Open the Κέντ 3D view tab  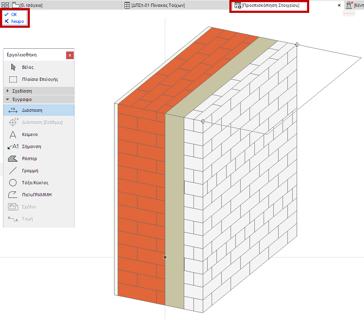click(x=355, y=5)
